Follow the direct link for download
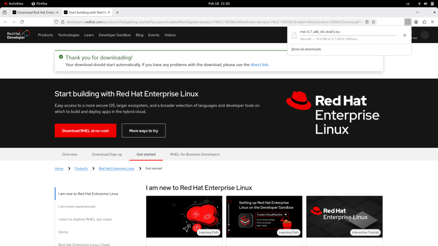Screen dimensions: 438x246 point(259,65)
